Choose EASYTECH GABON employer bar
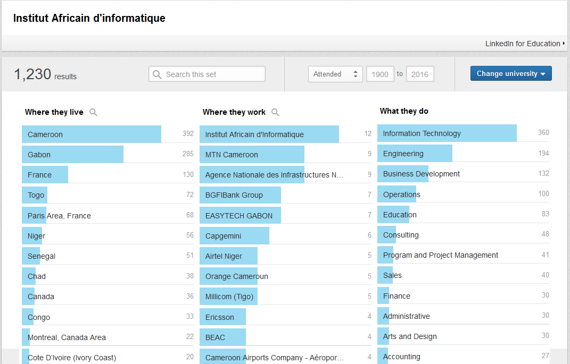 point(285,216)
